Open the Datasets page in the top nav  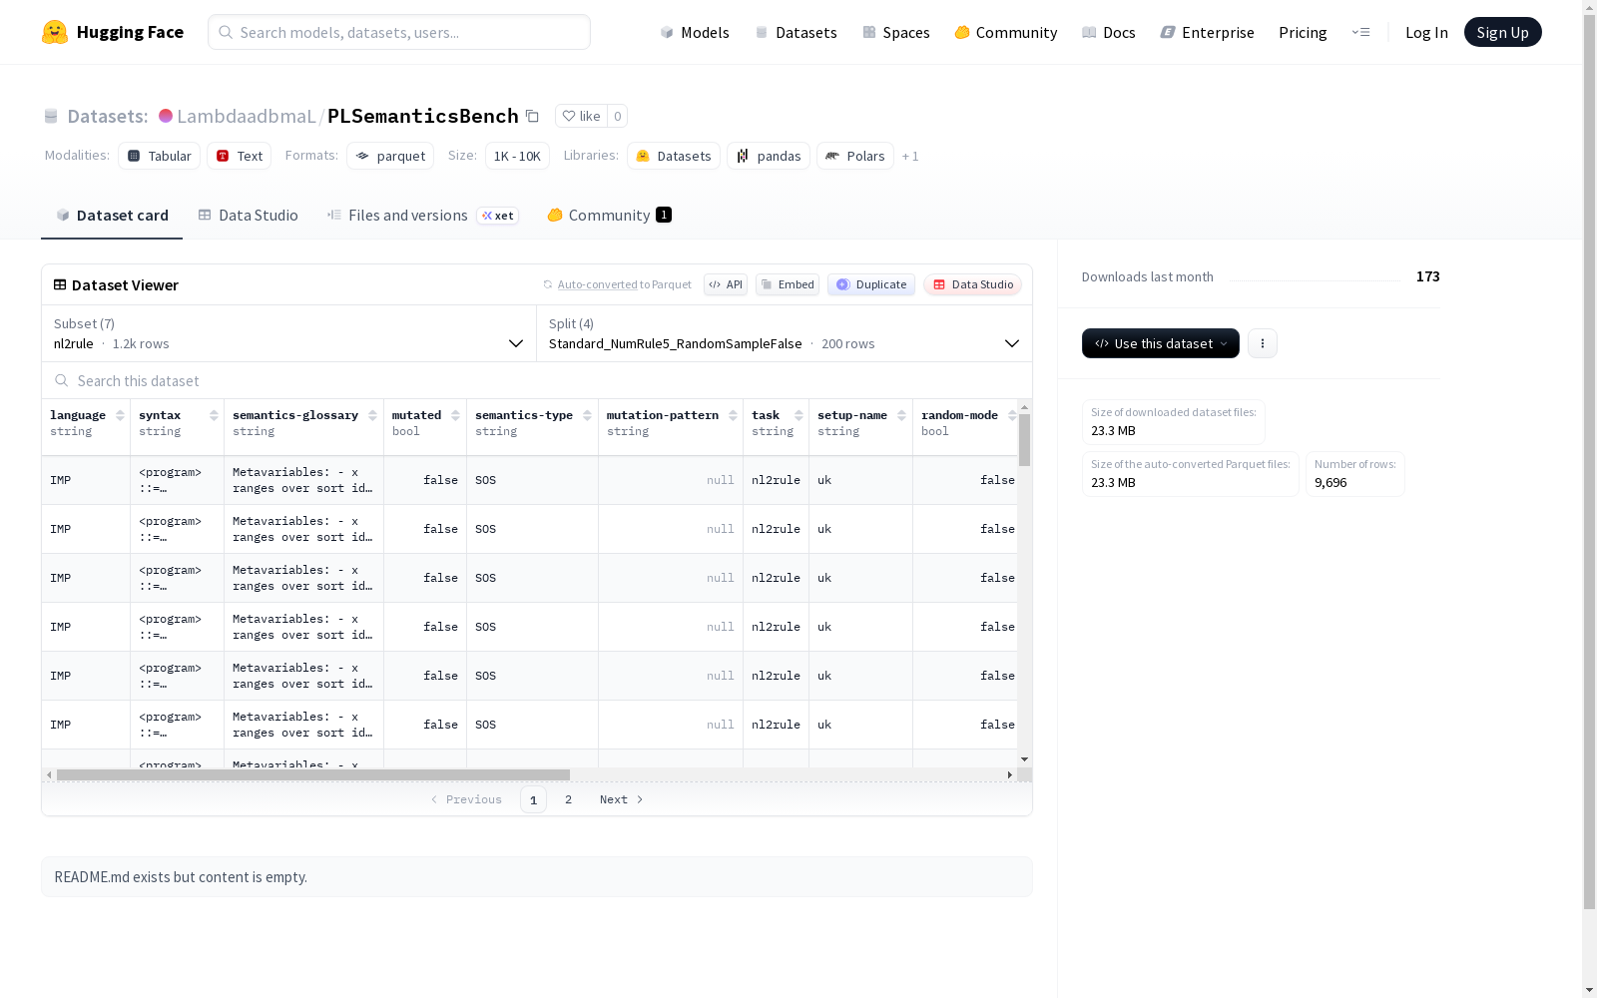tap(796, 32)
